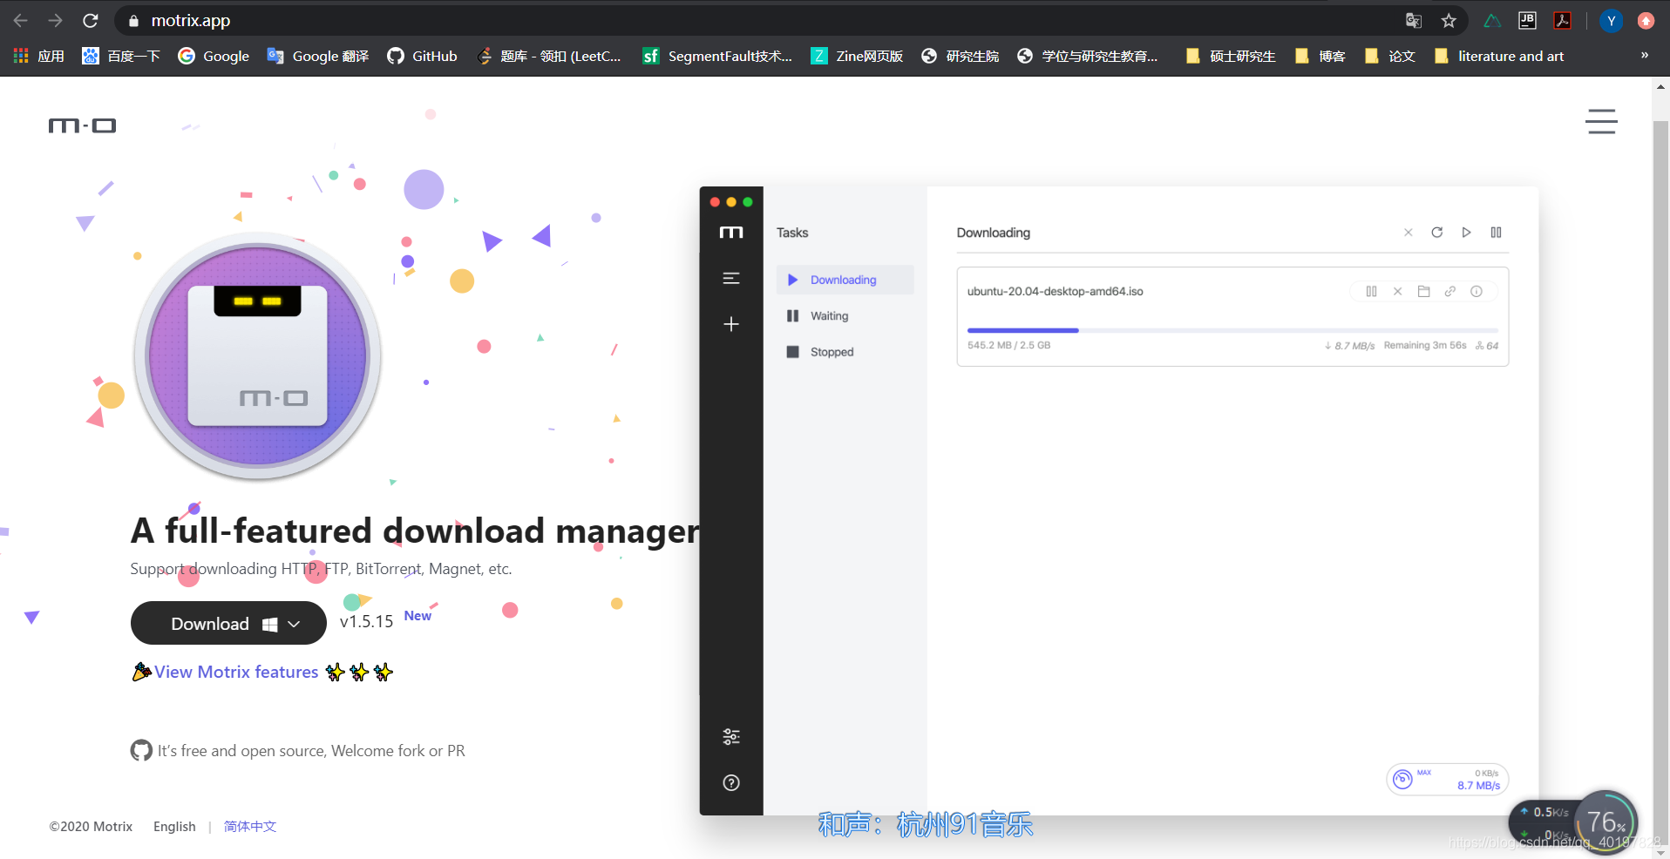Open the 学位与研究生教育 bookmark
Viewport: 1670px width, 859px height.
coord(1088,56)
